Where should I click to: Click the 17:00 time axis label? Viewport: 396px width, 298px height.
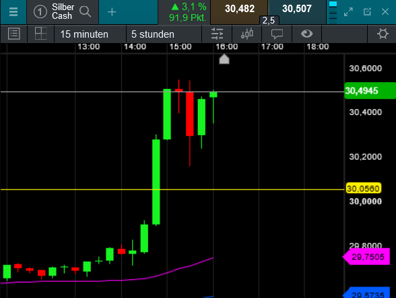click(272, 46)
